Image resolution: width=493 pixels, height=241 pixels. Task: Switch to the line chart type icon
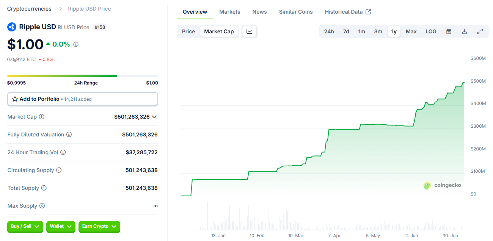(249, 31)
